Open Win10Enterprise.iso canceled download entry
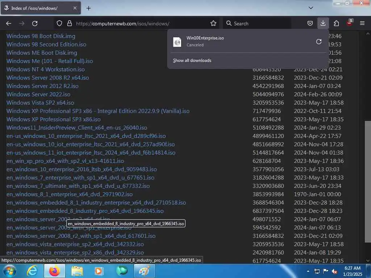Screen dimensions: 371x278 point(241,41)
